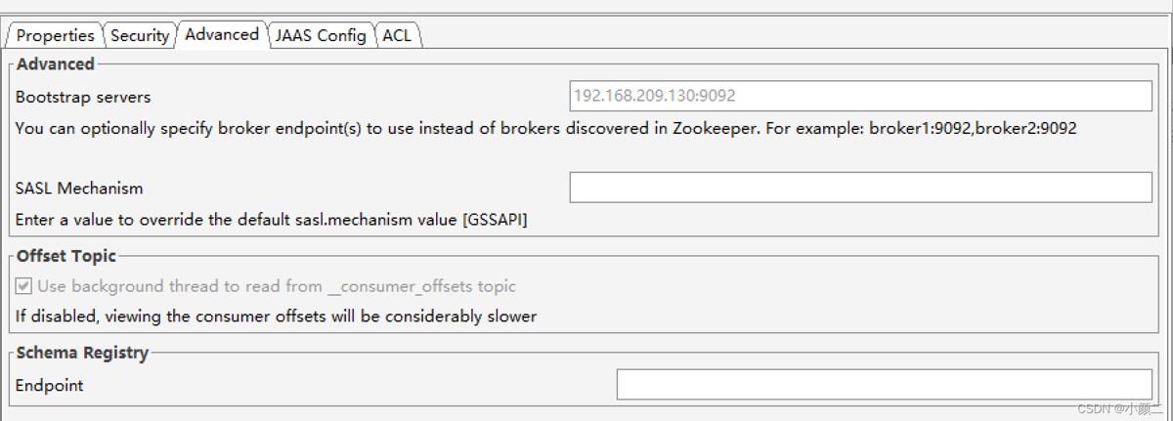Click the "Offset Topic" group heading
Screen dimensions: 1173x421
pos(66,256)
